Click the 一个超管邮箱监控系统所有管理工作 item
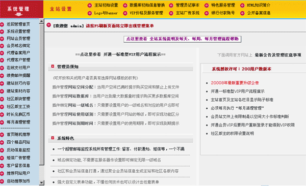 121,149
